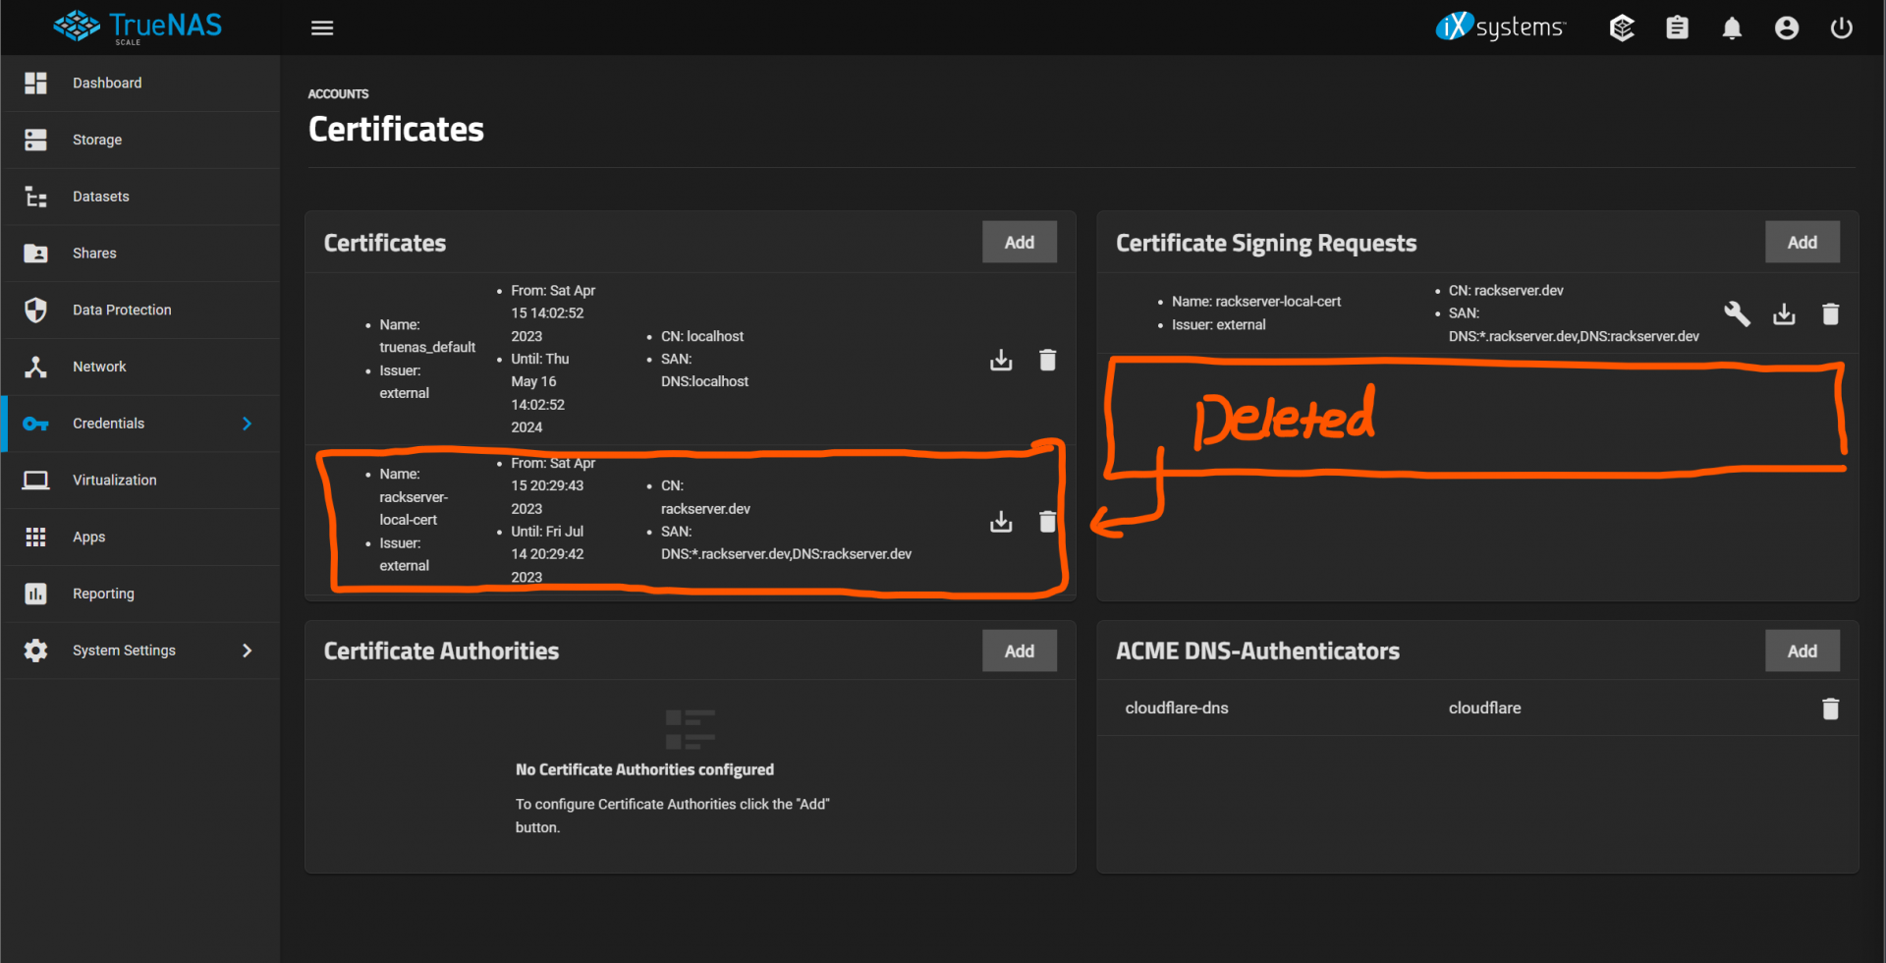Viewport: 1886px width, 963px height.
Task: Click the Network sidebar icon
Action: pos(36,367)
